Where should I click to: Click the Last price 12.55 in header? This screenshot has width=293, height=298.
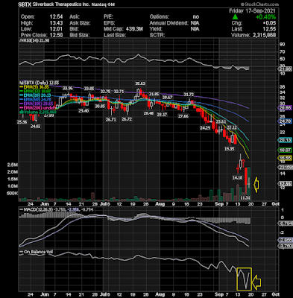pyautogui.click(x=269, y=29)
